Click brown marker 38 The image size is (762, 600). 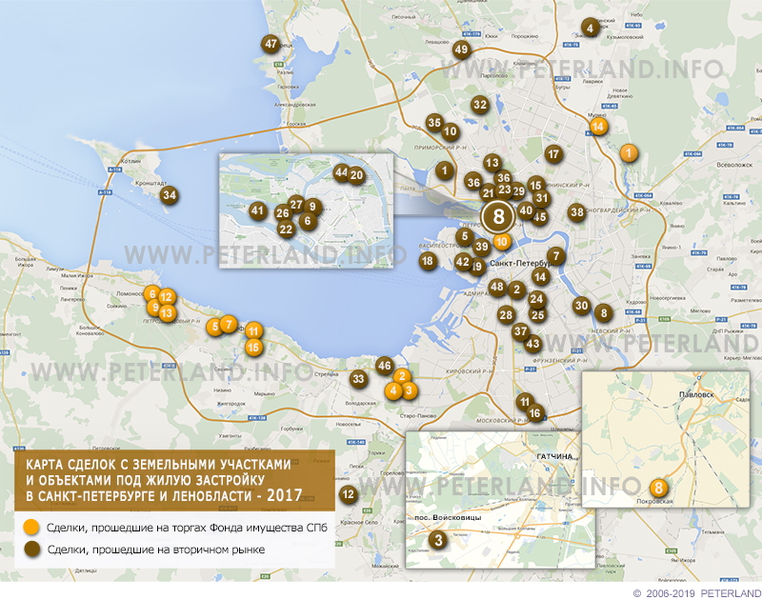click(577, 211)
